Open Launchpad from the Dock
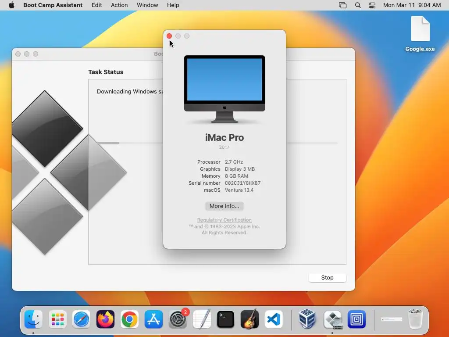Screen dimensions: 449x337 [x=57, y=319]
